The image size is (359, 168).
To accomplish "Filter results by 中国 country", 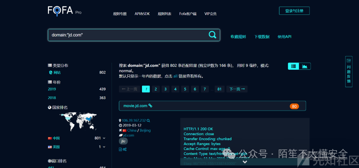I will pos(56,138).
